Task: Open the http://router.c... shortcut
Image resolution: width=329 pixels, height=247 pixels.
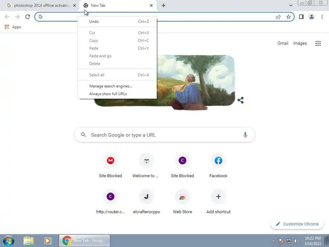Action: [111, 202]
